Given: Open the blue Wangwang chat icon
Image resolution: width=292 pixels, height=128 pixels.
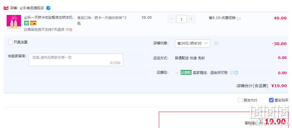Looking at the screenshot, I should [x=48, y=8].
